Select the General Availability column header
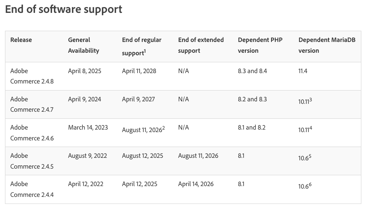 (x=84, y=45)
